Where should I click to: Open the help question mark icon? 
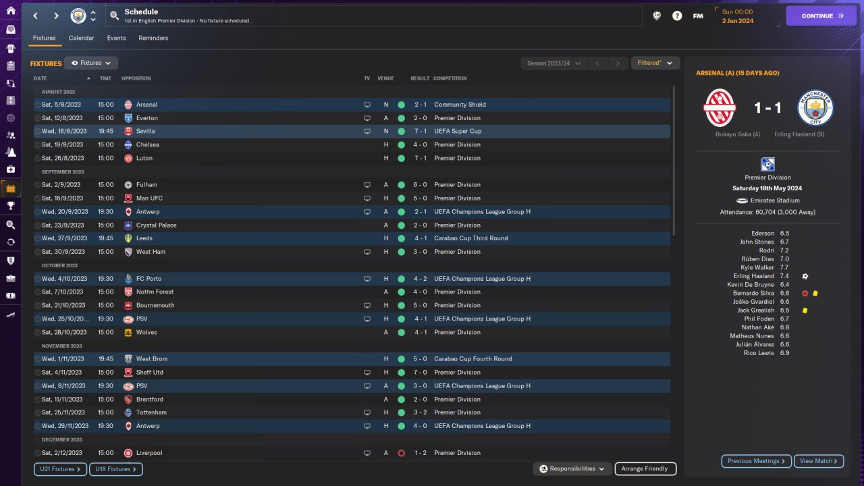(677, 16)
